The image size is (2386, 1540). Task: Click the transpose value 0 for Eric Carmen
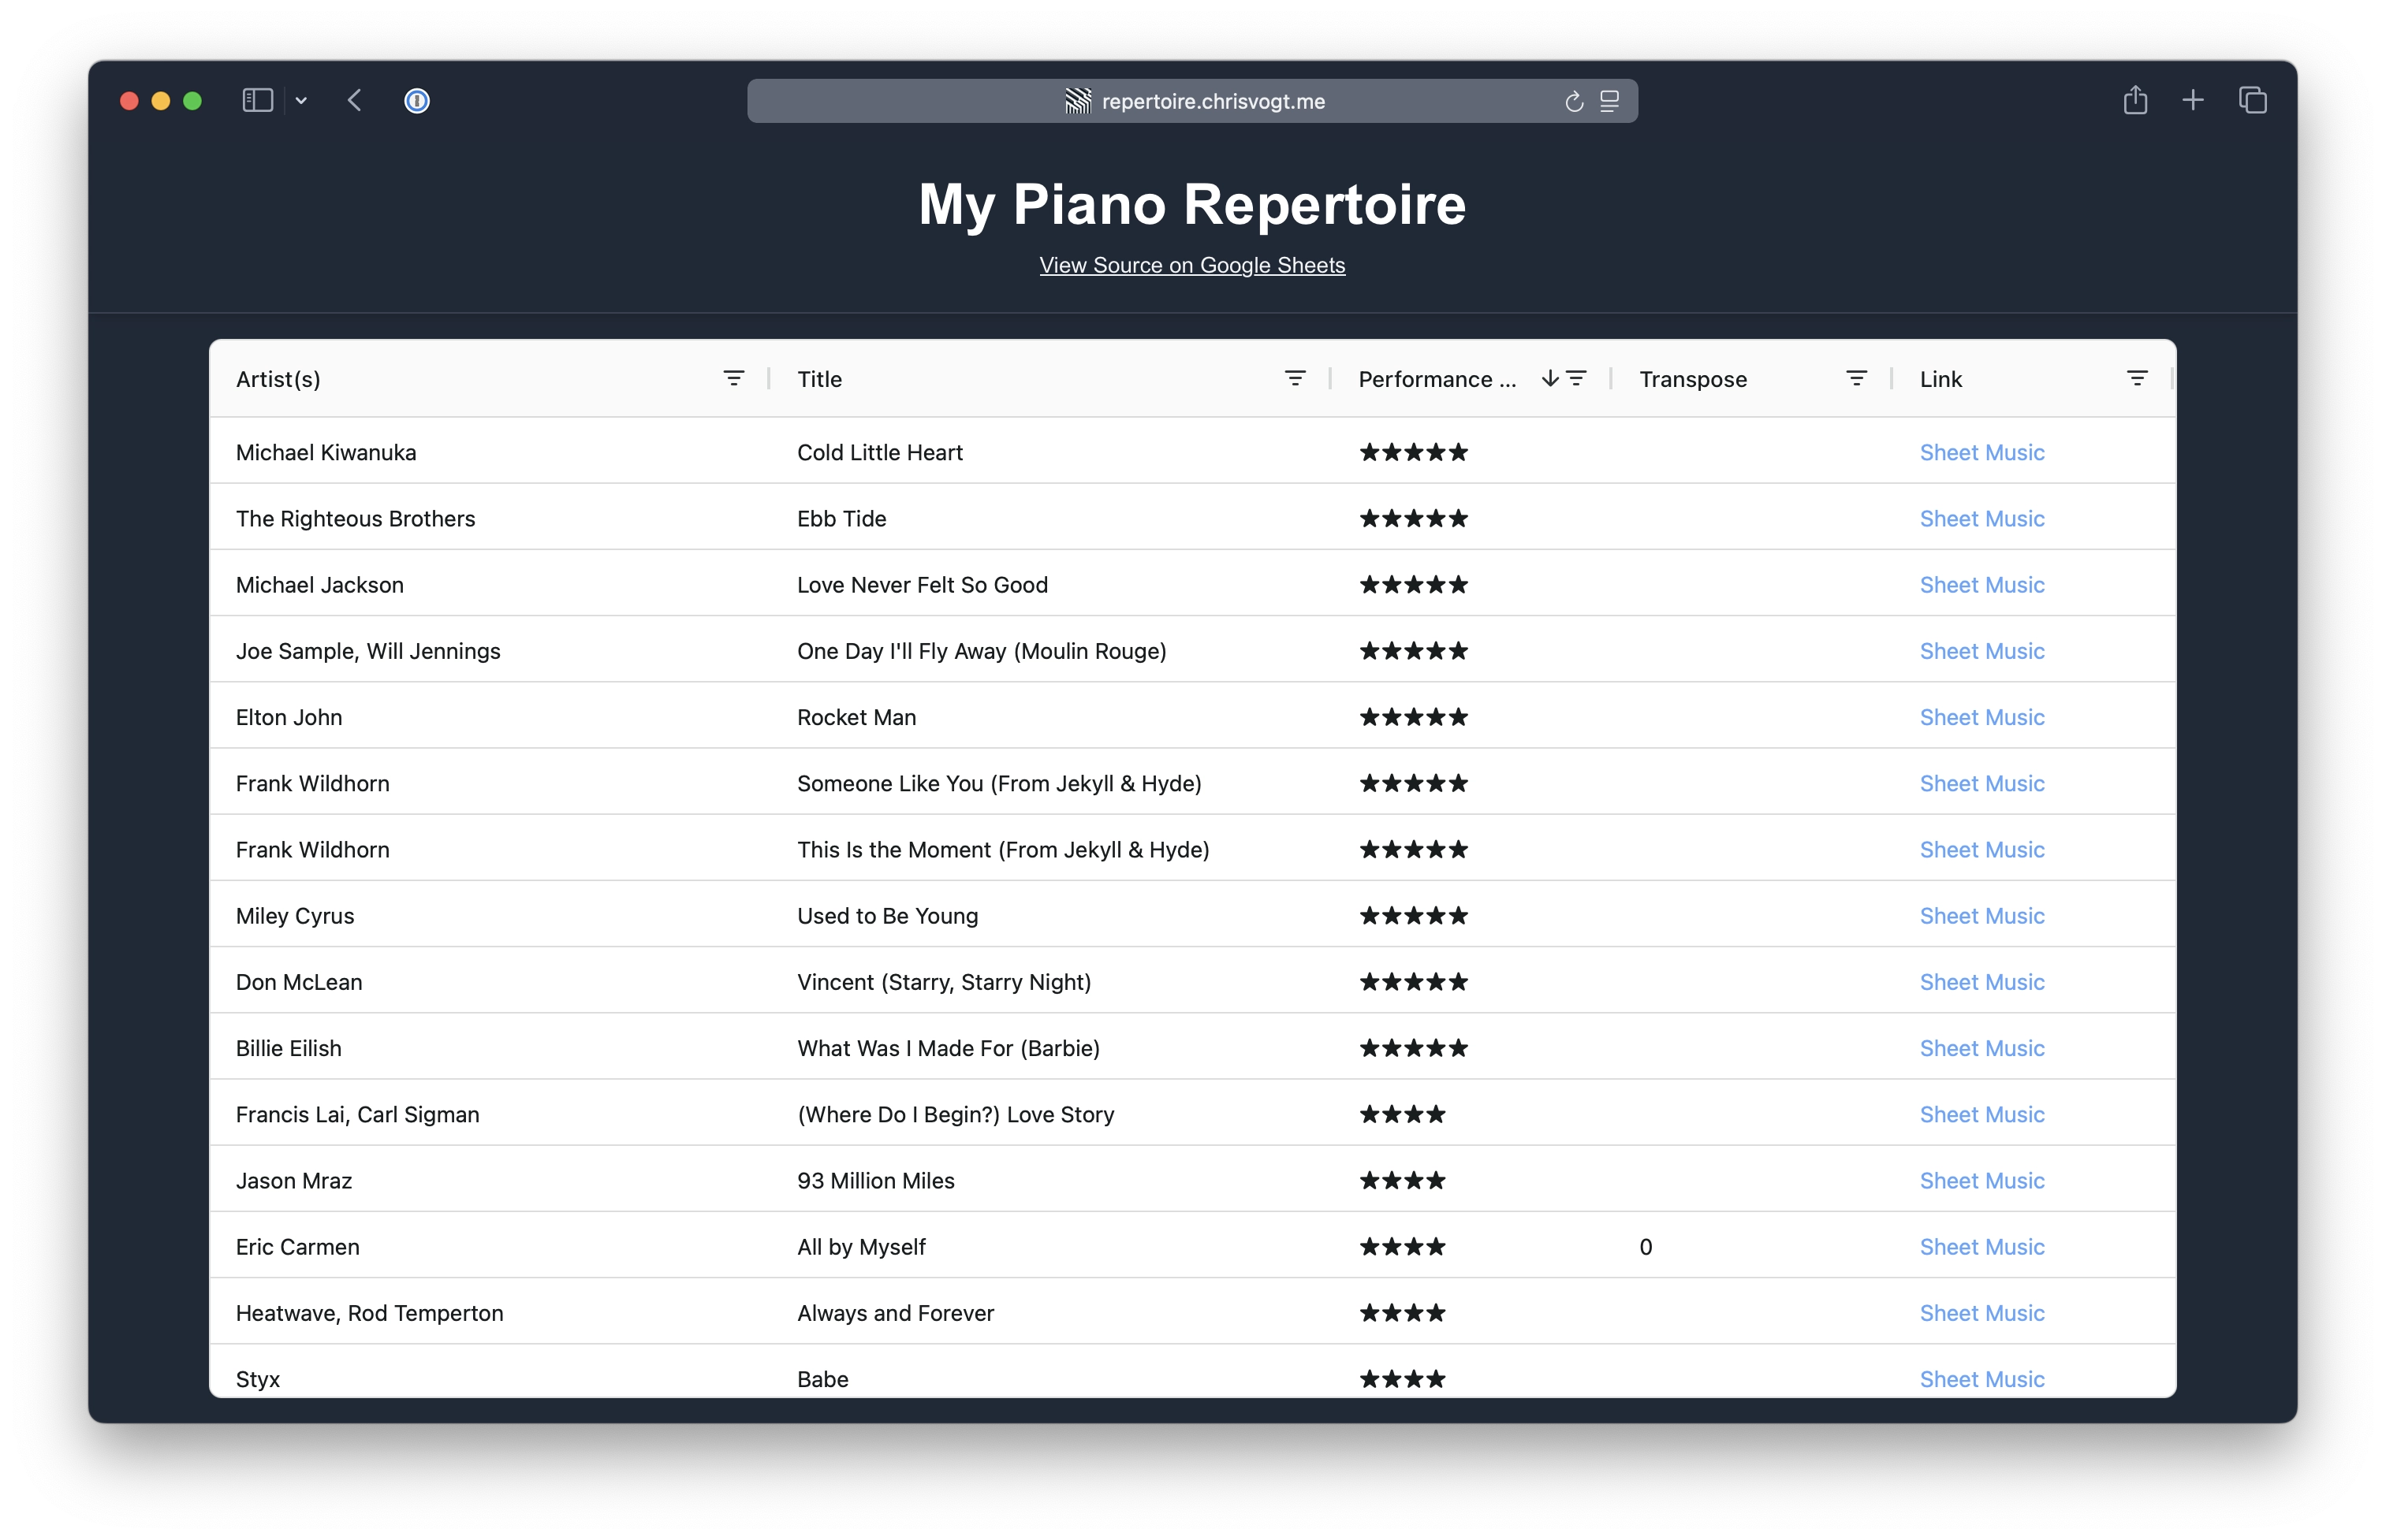[x=1646, y=1247]
